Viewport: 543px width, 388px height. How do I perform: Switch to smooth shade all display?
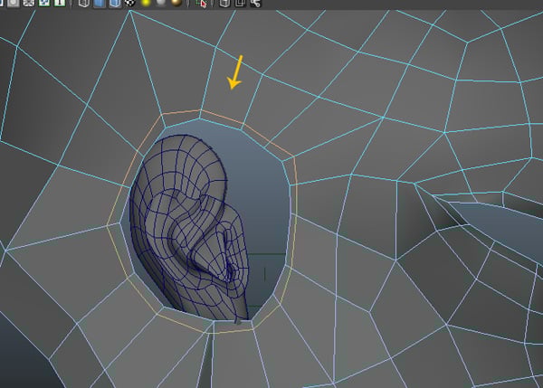(99, 4)
